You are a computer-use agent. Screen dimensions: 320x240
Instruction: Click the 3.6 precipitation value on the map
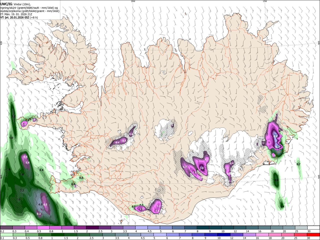tap(202, 168)
